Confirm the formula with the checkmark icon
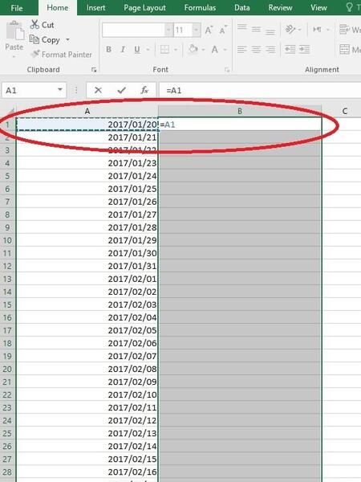 click(122, 90)
